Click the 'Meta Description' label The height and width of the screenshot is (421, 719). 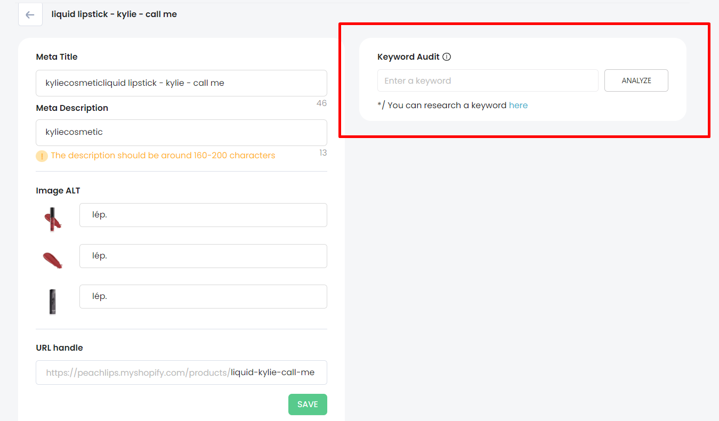point(72,108)
